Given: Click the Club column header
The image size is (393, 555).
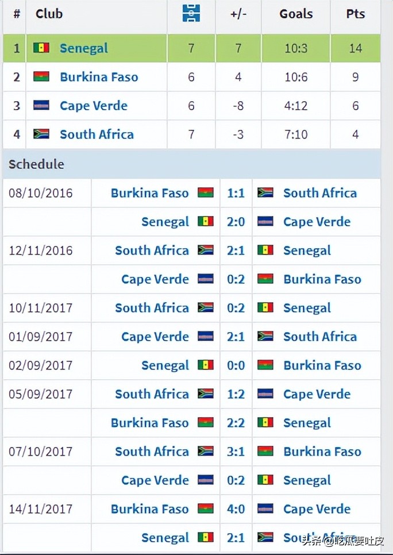Looking at the screenshot, I should tap(49, 14).
